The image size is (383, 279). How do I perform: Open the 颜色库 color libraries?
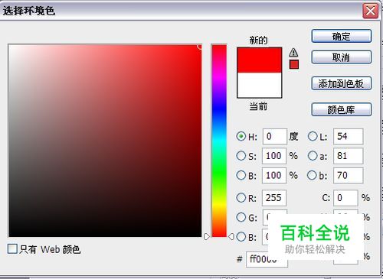pyautogui.click(x=342, y=109)
